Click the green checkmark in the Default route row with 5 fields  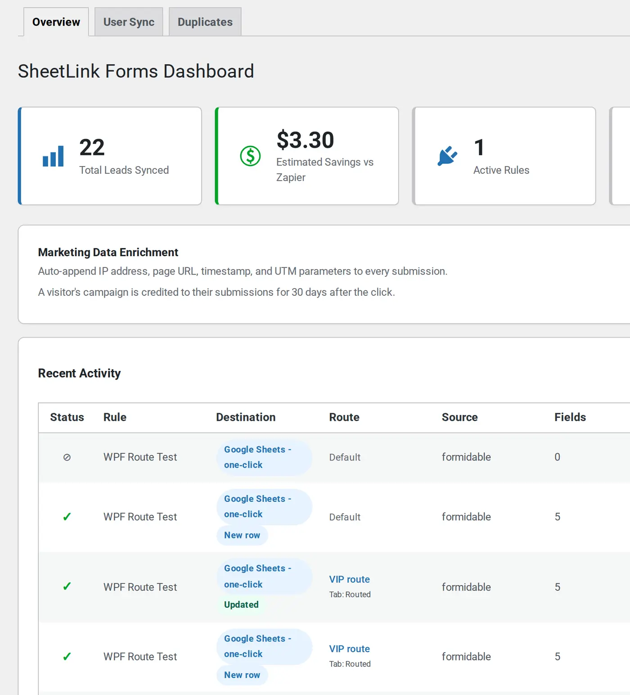[67, 517]
